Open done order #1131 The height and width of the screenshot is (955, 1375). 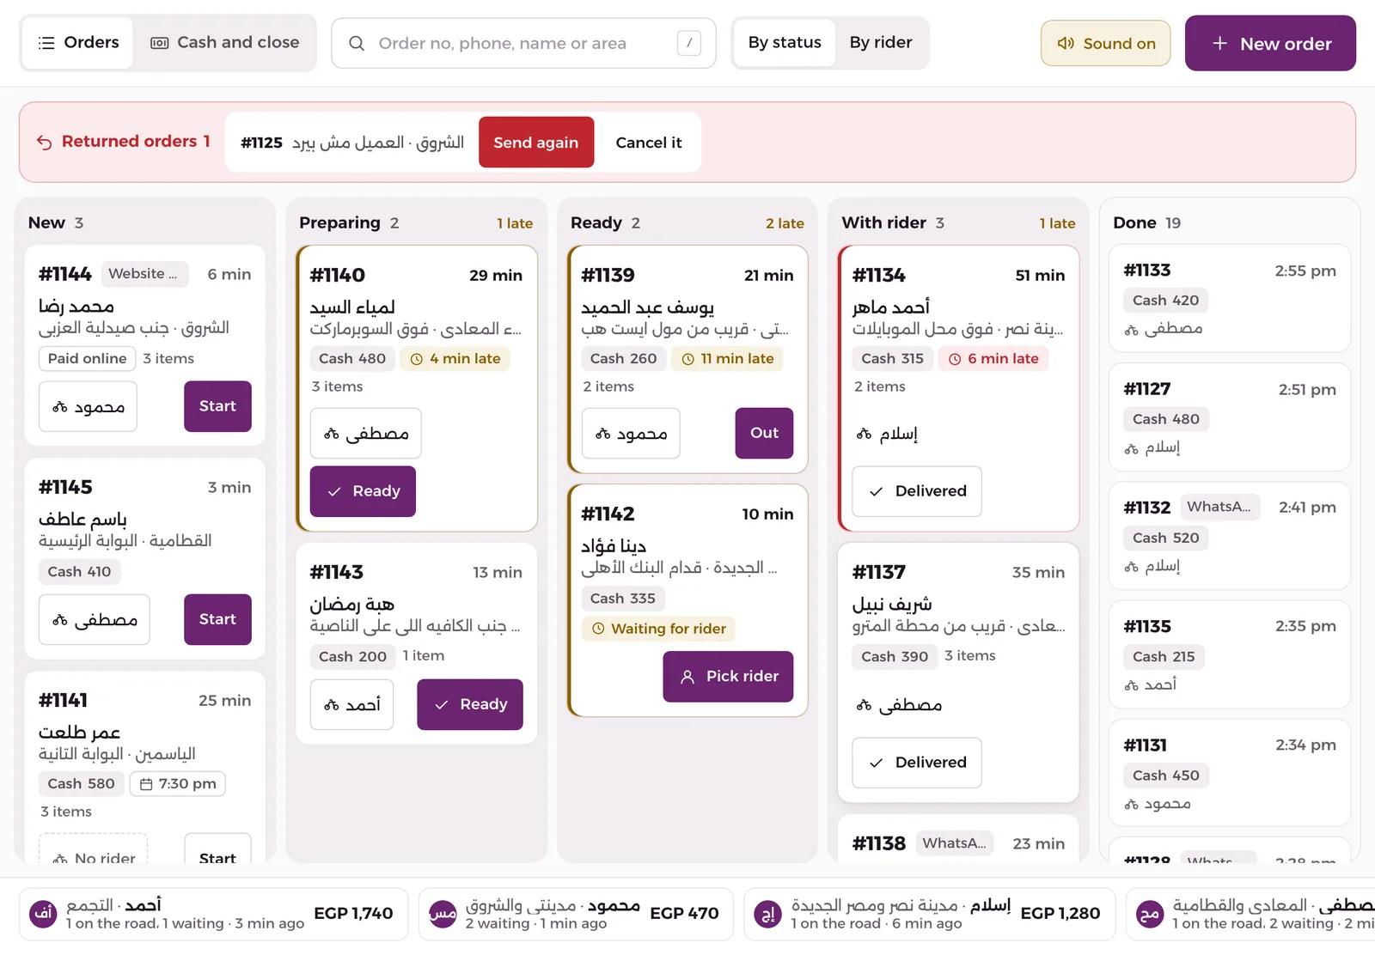tap(1230, 773)
